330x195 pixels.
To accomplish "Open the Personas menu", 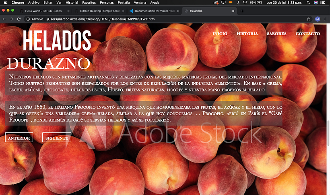I will coord(107,2).
